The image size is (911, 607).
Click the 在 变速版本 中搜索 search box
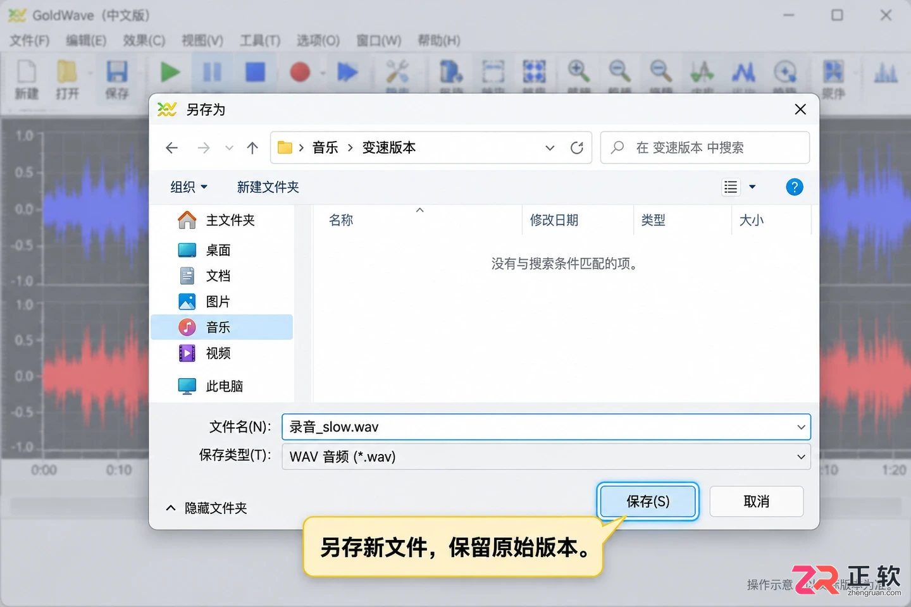(x=705, y=148)
